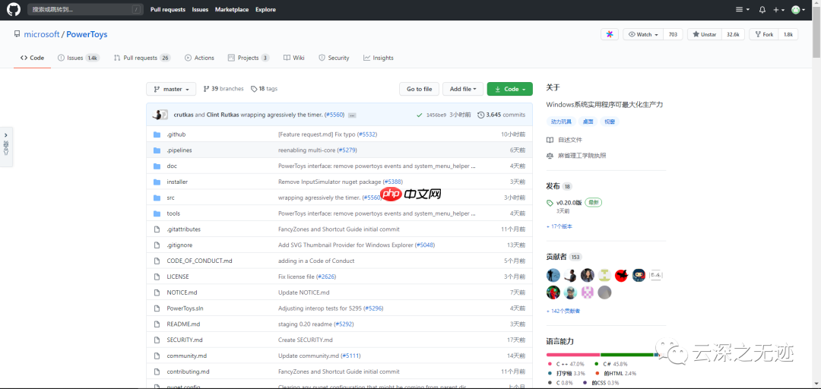This screenshot has width=821, height=389.
Task: Open the green Code dropdown
Action: click(x=509, y=89)
